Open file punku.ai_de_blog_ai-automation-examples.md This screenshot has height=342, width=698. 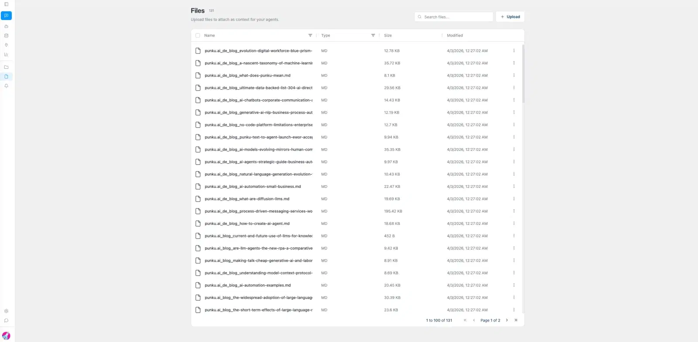pyautogui.click(x=247, y=285)
